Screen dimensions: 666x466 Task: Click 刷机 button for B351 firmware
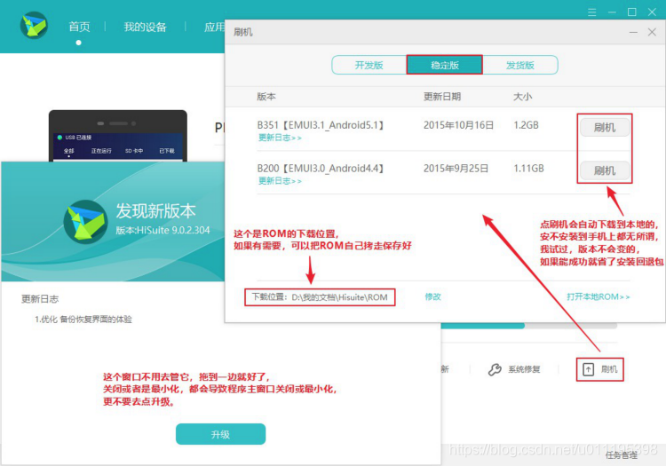click(x=605, y=127)
